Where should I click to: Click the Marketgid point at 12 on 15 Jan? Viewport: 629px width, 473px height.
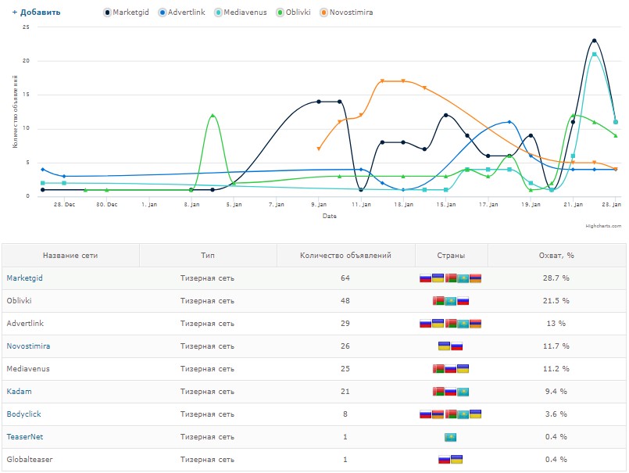(445, 115)
